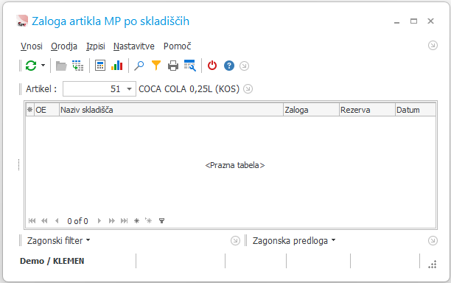Click the 0 of 0 record counter
The image size is (451, 283).
click(77, 221)
